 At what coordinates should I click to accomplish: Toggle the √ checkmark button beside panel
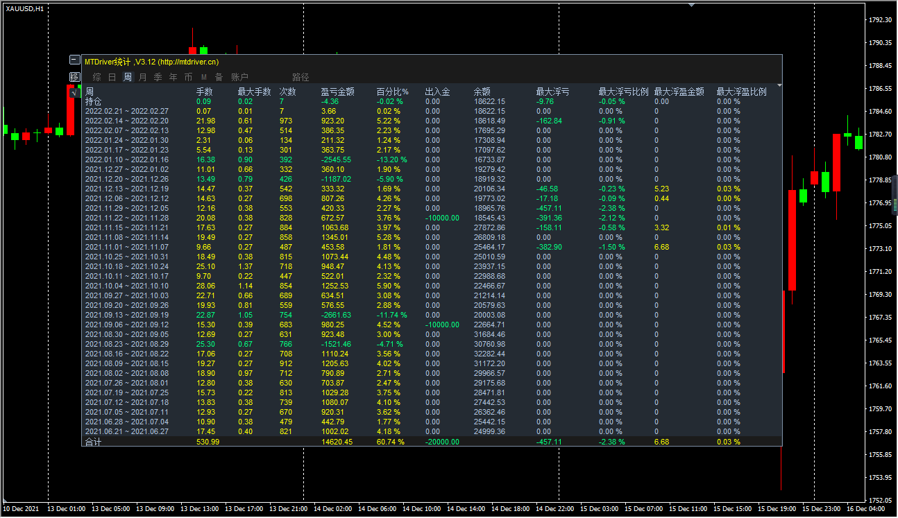(74, 92)
